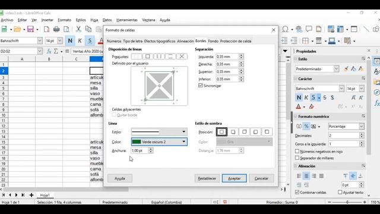The height and width of the screenshot is (214, 380).
Task: Click the Decimales field in sidebar
Action: coord(344,136)
